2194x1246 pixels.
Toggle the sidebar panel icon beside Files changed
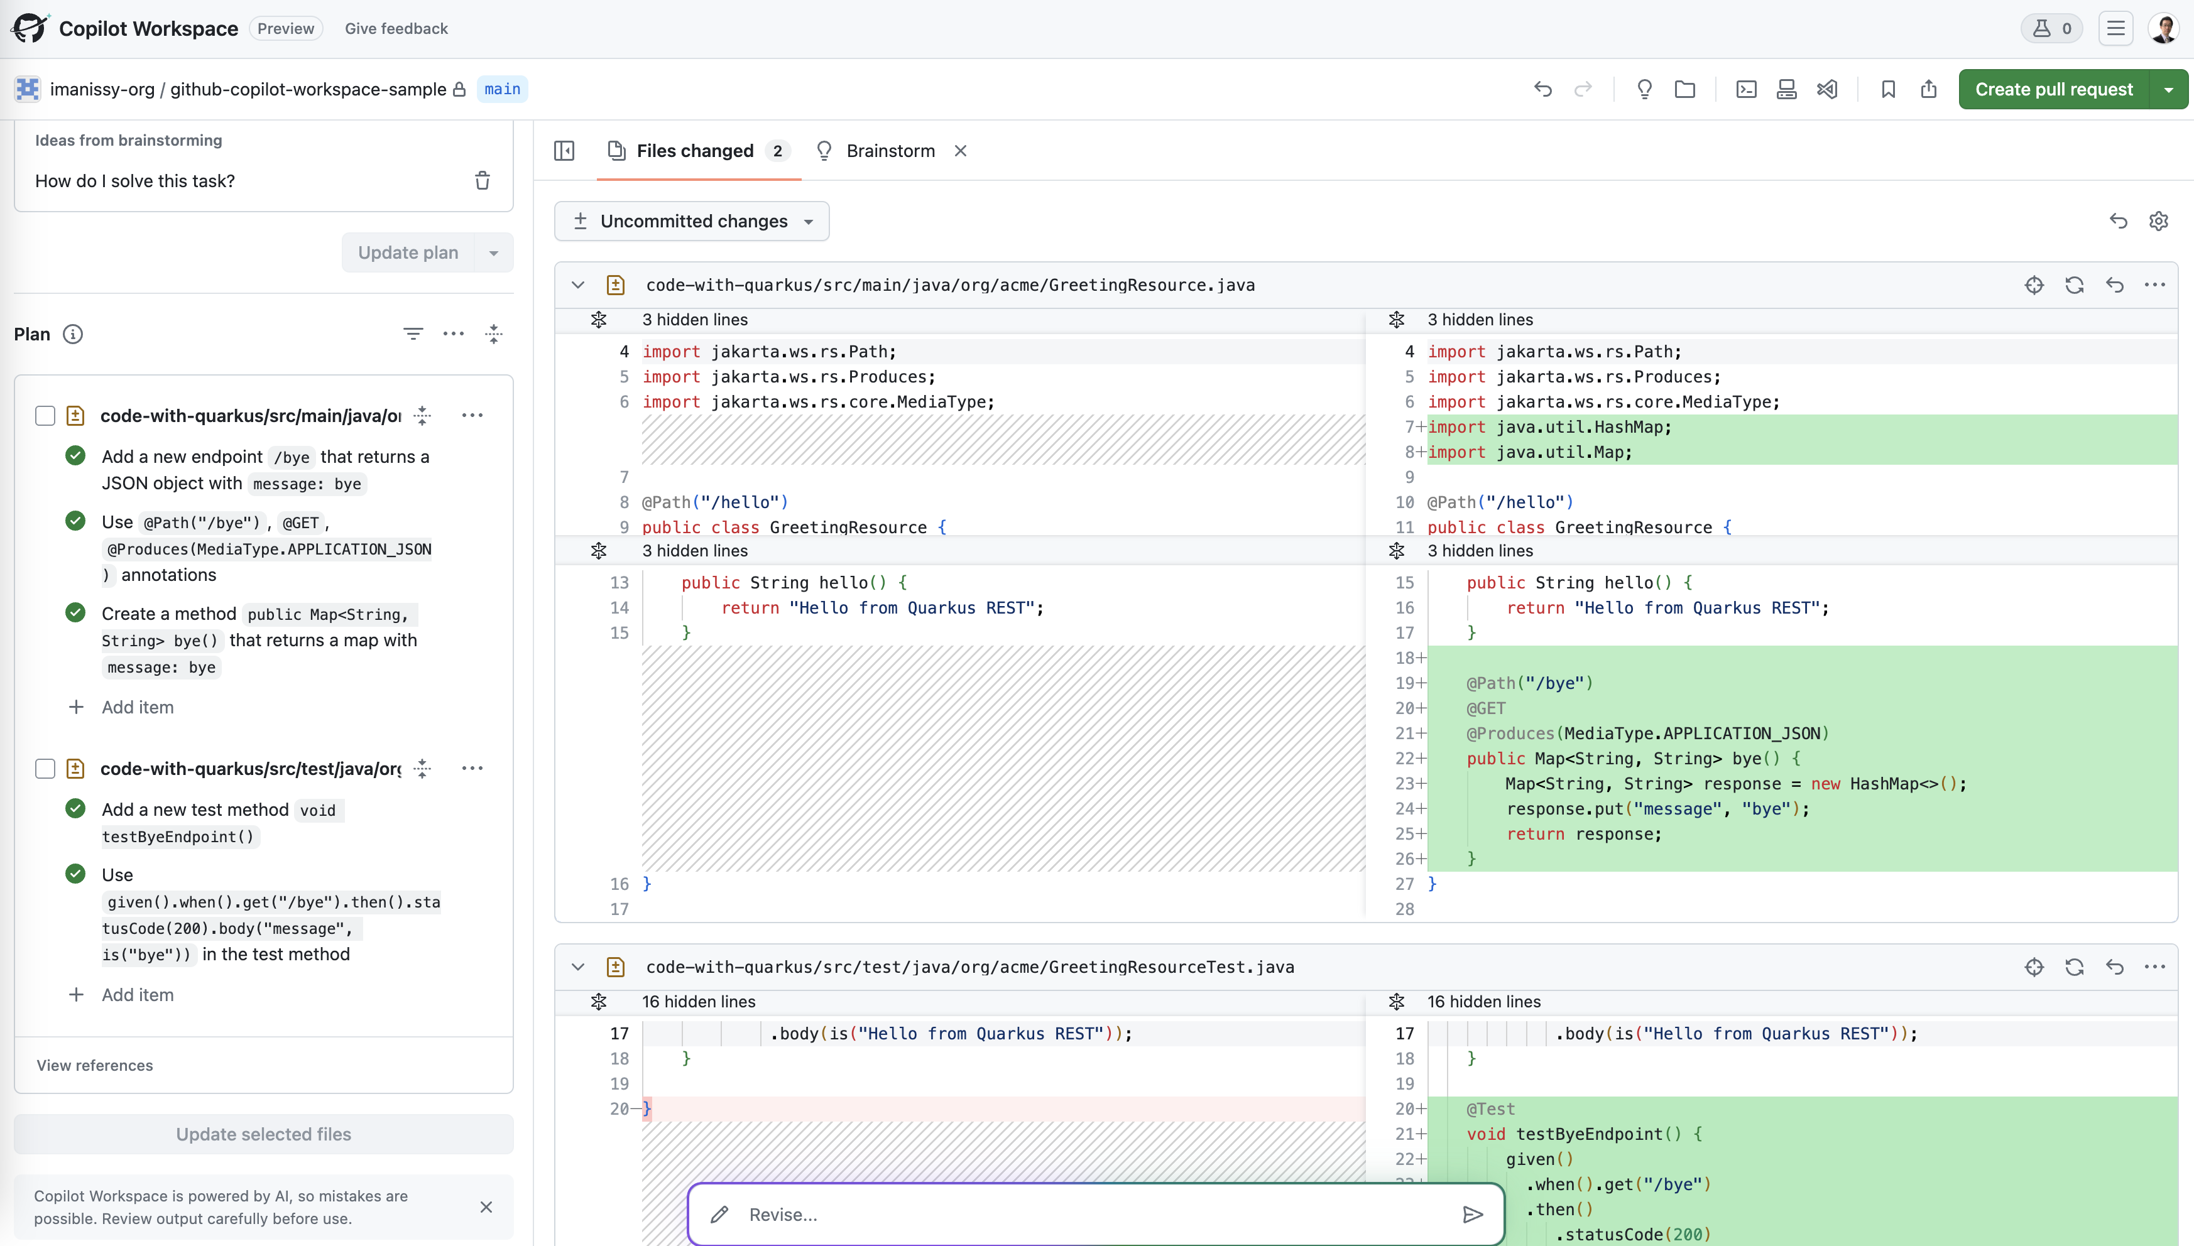coord(564,151)
